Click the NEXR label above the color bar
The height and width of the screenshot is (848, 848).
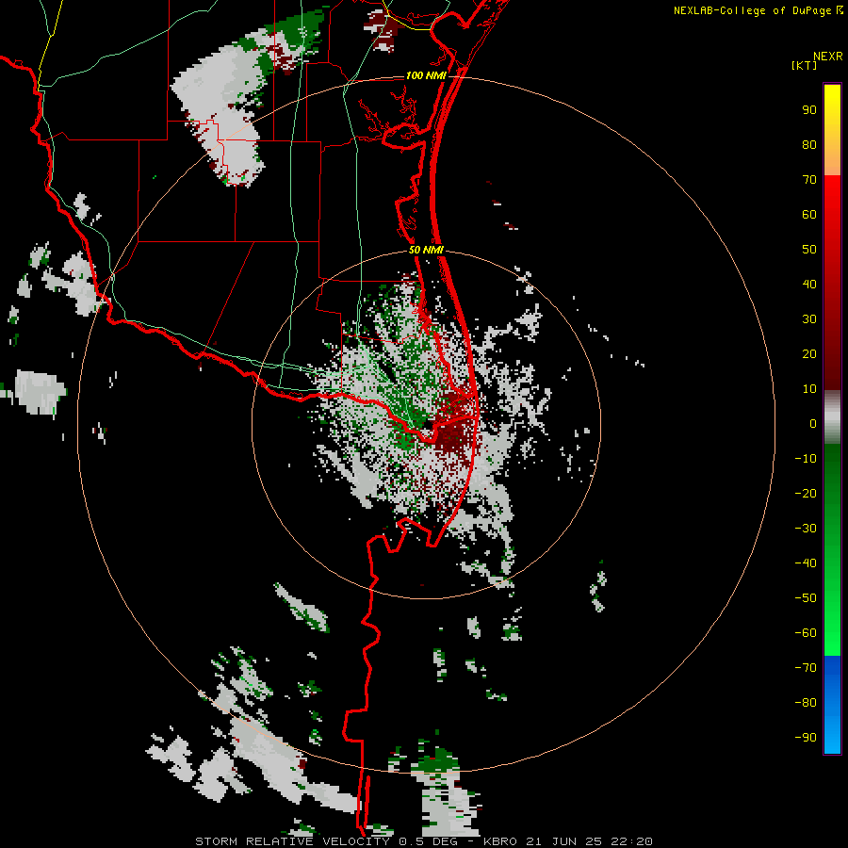(828, 57)
